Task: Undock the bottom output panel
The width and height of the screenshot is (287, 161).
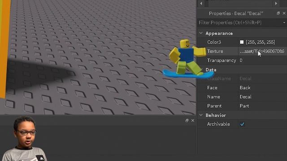Action: tap(187, 120)
